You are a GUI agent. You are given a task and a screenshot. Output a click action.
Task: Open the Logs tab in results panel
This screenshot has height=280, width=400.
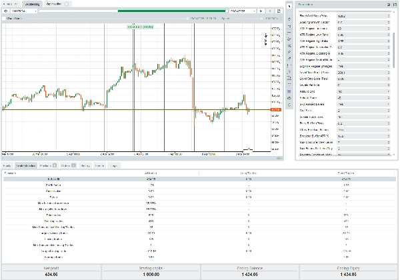tap(114, 166)
